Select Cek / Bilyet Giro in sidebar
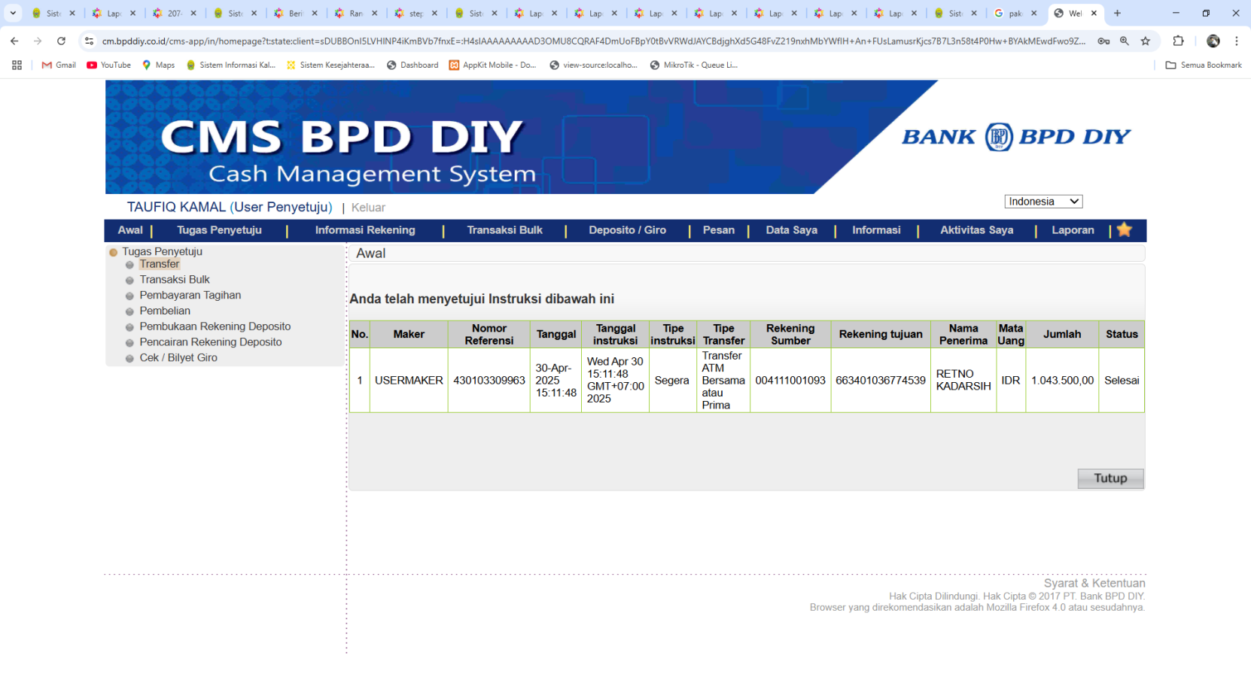Viewport: 1251px width, 677px height. 178,358
